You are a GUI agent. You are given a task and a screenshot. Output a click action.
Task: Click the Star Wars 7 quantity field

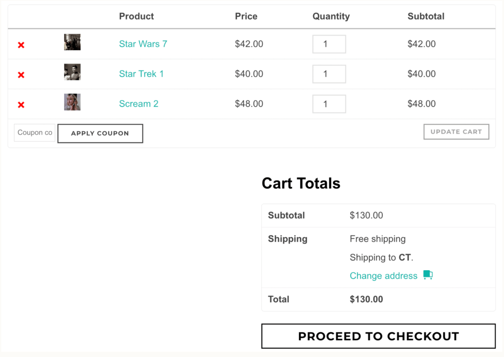pos(329,44)
